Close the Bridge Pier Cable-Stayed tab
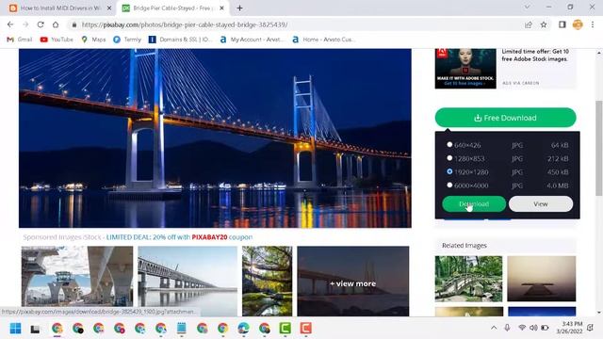The height and width of the screenshot is (339, 603). click(222, 8)
